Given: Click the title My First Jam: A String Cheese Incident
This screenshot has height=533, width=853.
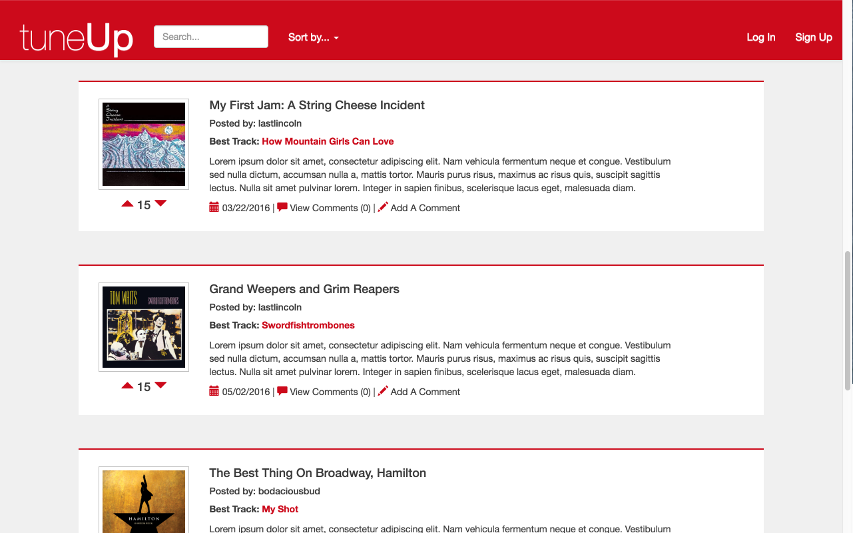Looking at the screenshot, I should coord(317,105).
